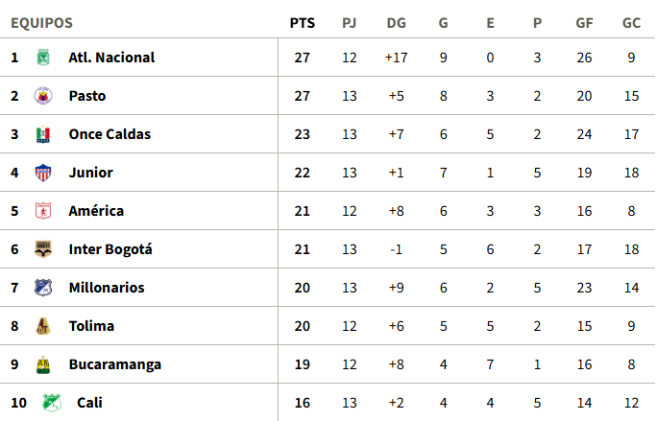Image resolution: width=656 pixels, height=421 pixels.
Task: Click the Once Caldas team crest
Action: (42, 134)
